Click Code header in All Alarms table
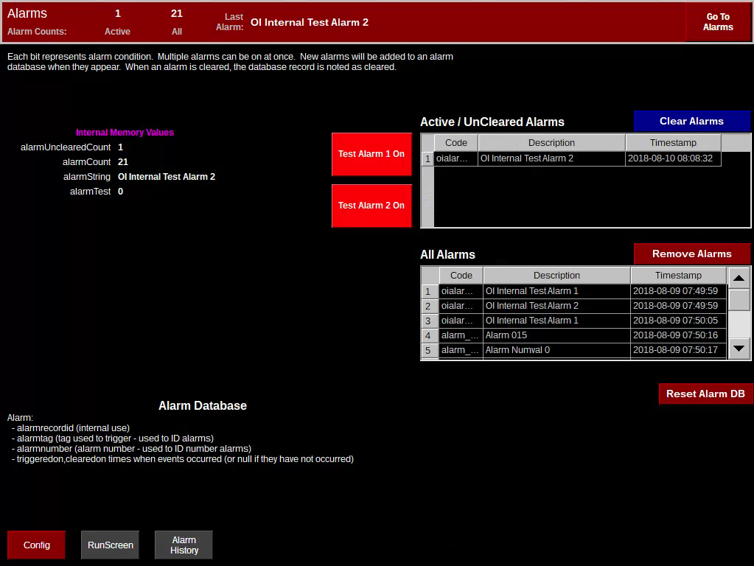 461,276
